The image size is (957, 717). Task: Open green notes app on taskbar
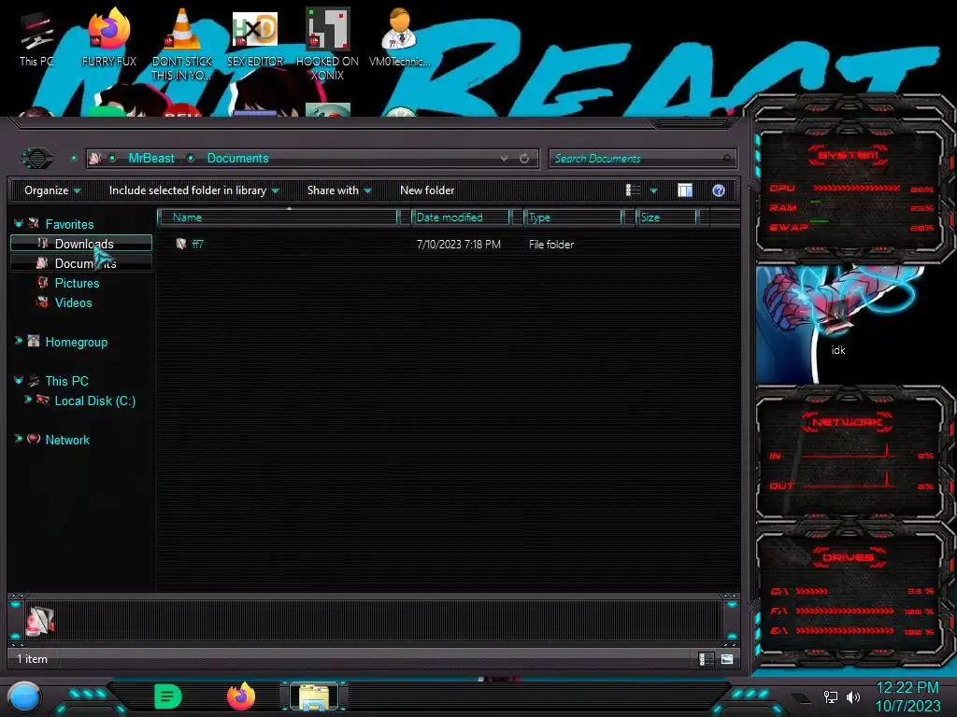(168, 696)
